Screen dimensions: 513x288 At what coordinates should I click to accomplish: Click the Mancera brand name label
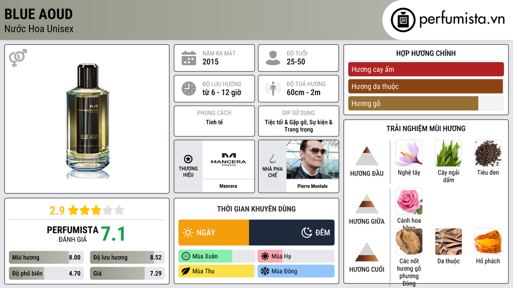pyautogui.click(x=228, y=186)
